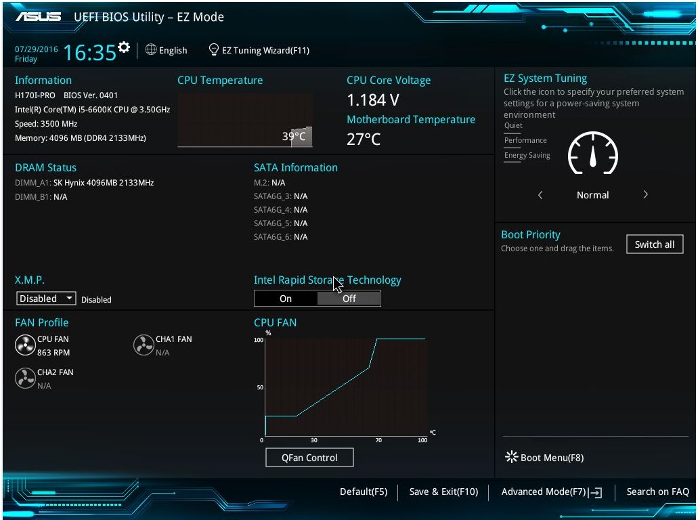This screenshot has height=520, width=700.
Task: Set Intel Rapid Storage Technology to Off
Action: (349, 299)
